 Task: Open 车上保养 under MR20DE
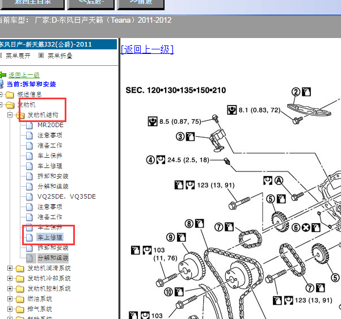click(50, 156)
